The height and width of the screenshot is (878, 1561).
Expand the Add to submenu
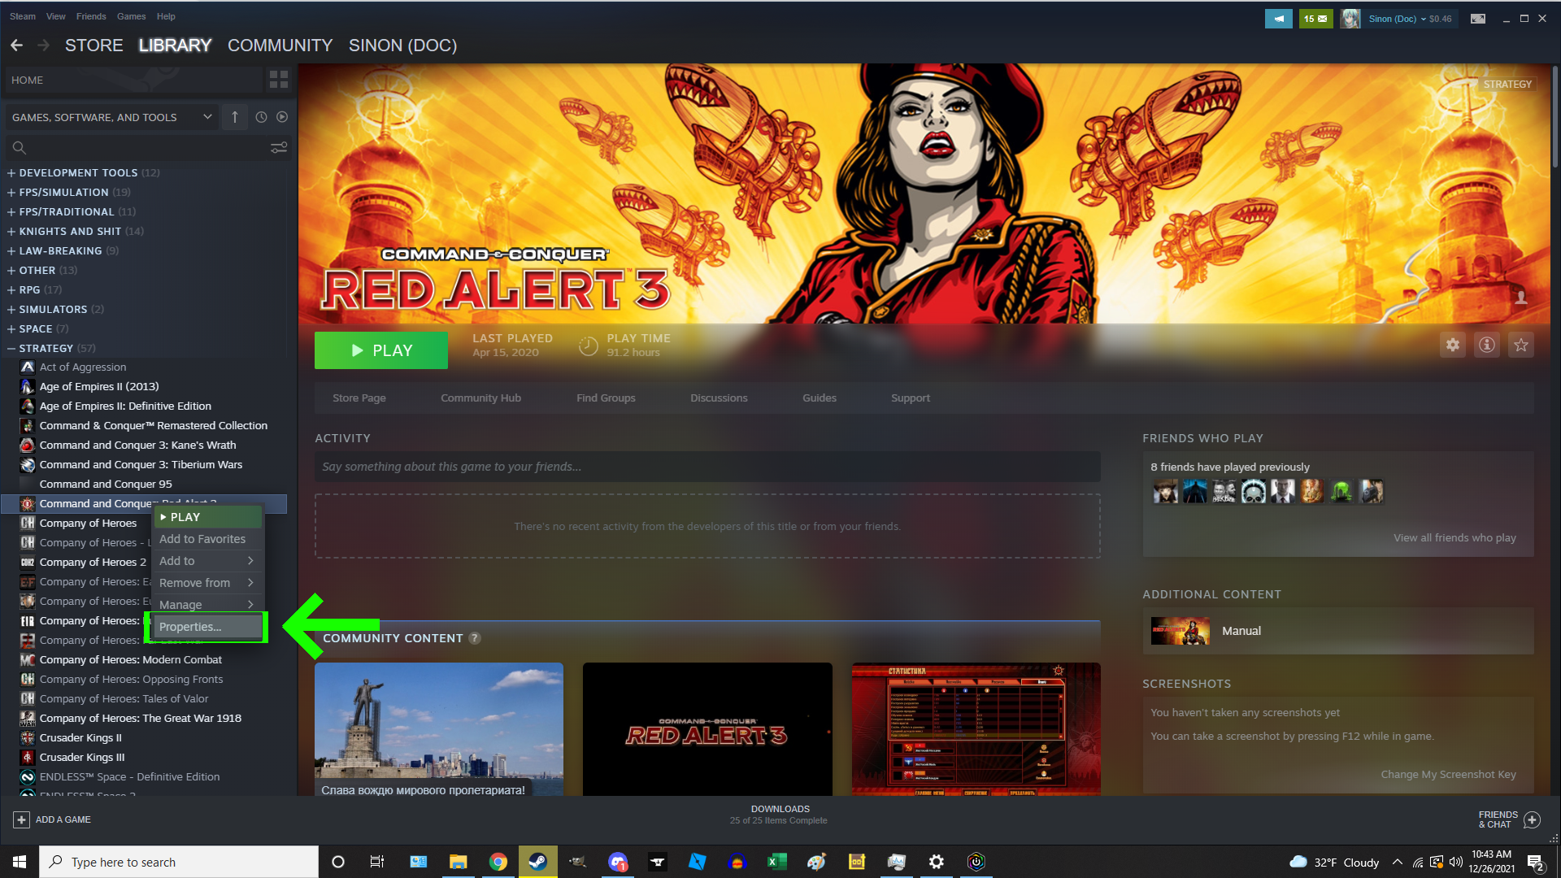pos(207,561)
